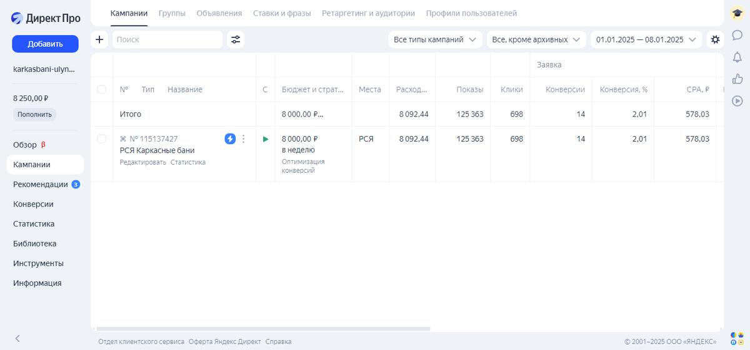Select account karkasbani-ulyn… in sidebar
750x350 pixels.
point(44,69)
